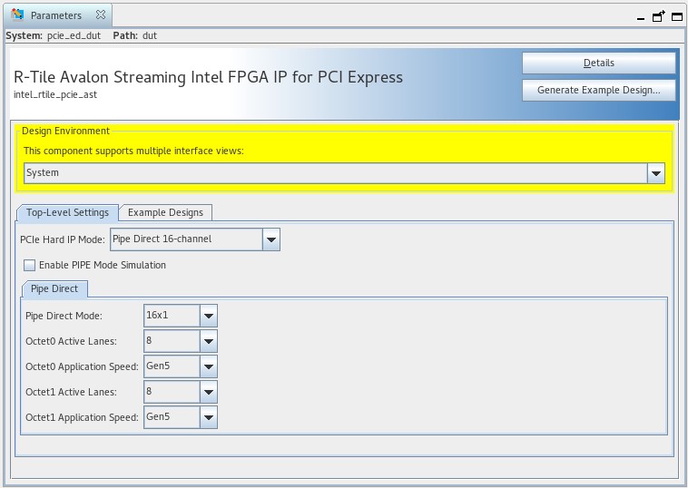Image resolution: width=688 pixels, height=488 pixels.
Task: Click the R-Tile Avalon Streaming IP title
Action: click(208, 77)
